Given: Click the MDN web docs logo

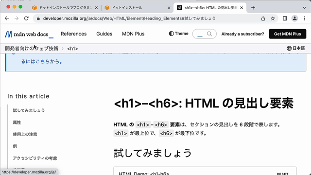Looking at the screenshot, I should coord(29,34).
